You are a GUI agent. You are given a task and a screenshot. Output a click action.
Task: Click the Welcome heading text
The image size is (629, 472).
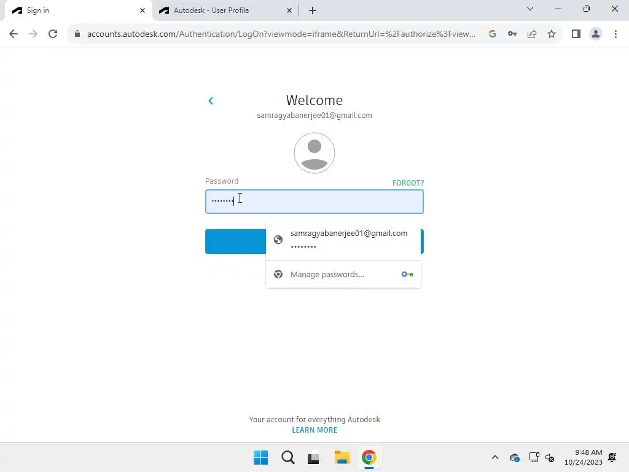(x=314, y=100)
